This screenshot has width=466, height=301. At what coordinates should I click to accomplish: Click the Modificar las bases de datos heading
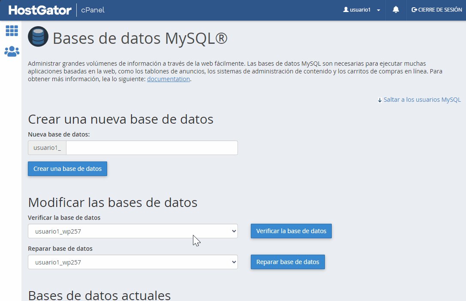tap(113, 203)
